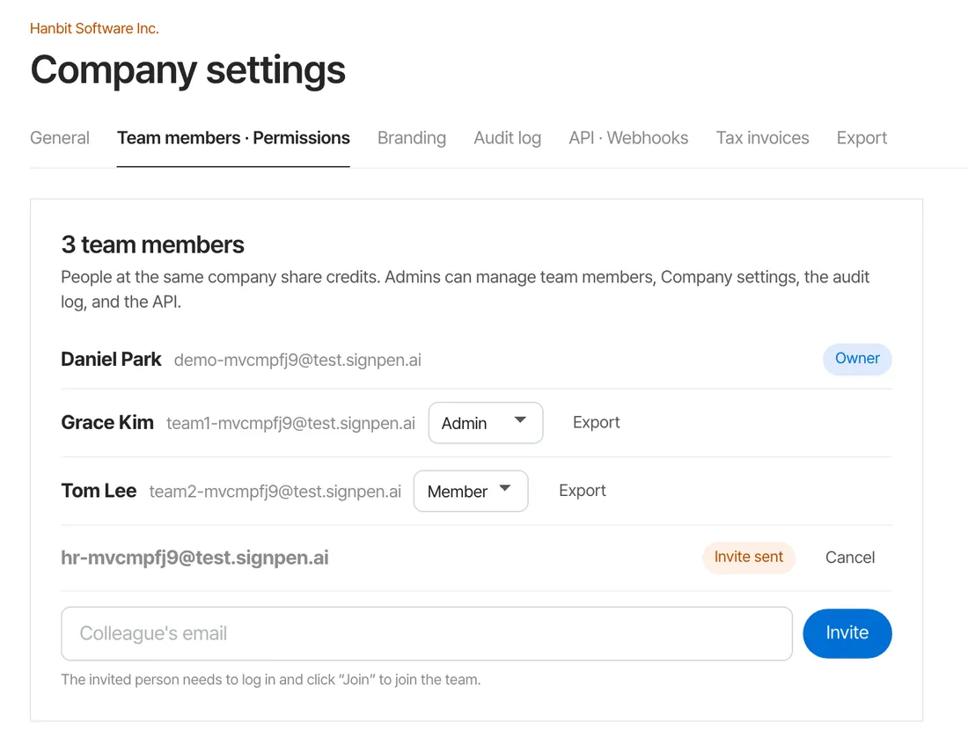Click the 'The invited person needs to log in' note

click(270, 679)
